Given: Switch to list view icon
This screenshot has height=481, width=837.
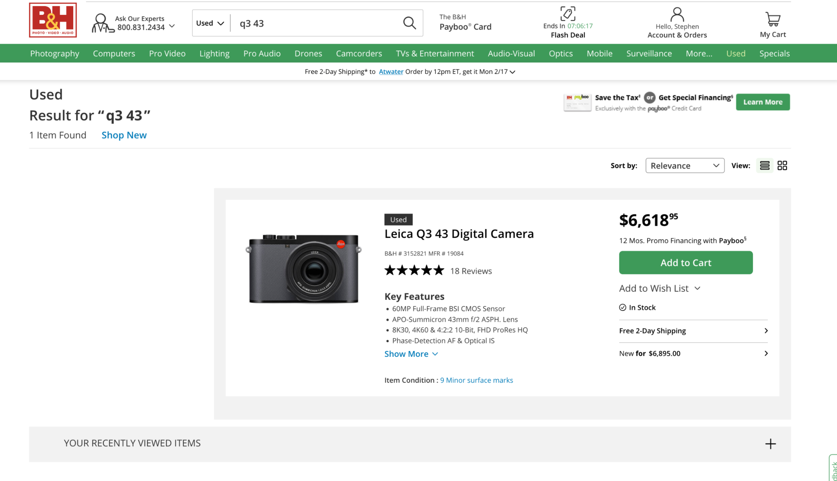Looking at the screenshot, I should click(765, 166).
